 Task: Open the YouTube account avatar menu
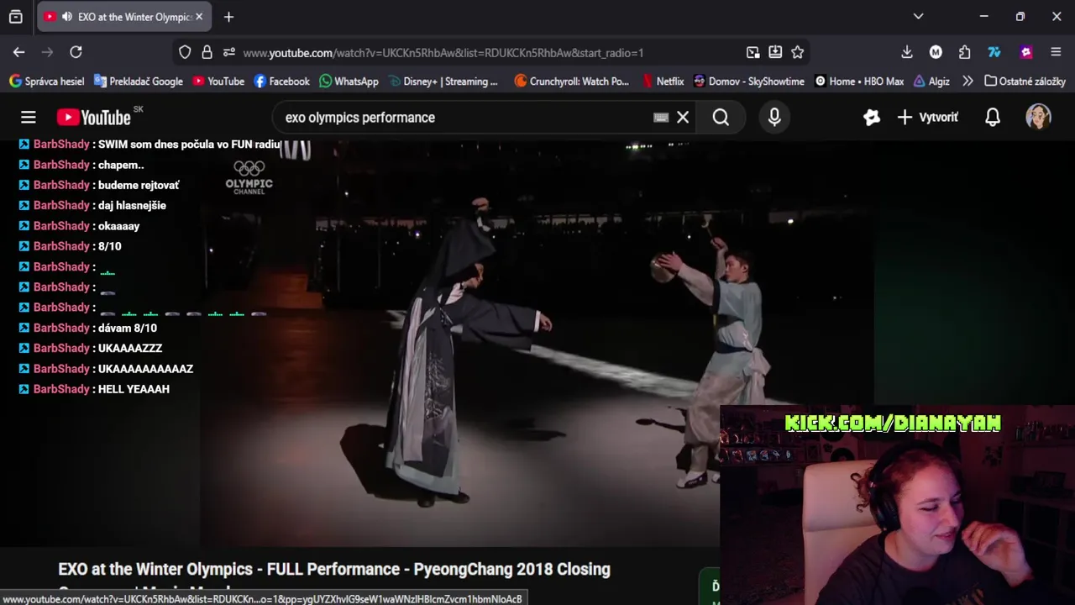click(x=1039, y=117)
